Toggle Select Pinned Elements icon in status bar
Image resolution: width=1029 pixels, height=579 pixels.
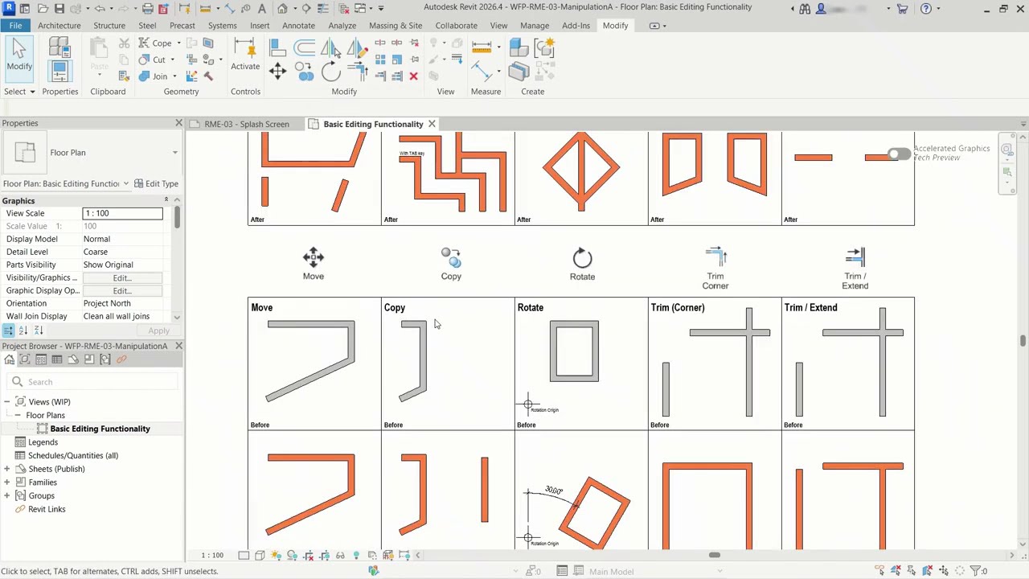tap(912, 571)
